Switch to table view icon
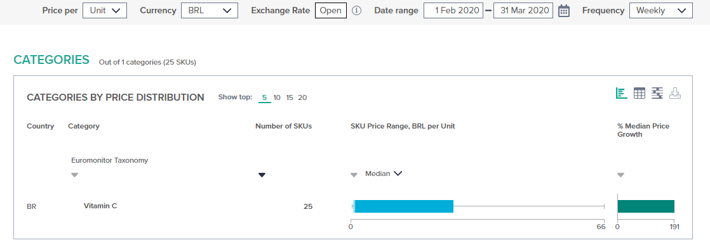The width and height of the screenshot is (710, 245). (x=640, y=94)
